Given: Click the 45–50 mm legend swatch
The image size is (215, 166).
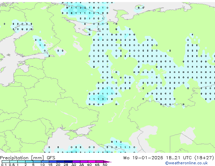Looking at the screenshot, I should tap(100, 162).
